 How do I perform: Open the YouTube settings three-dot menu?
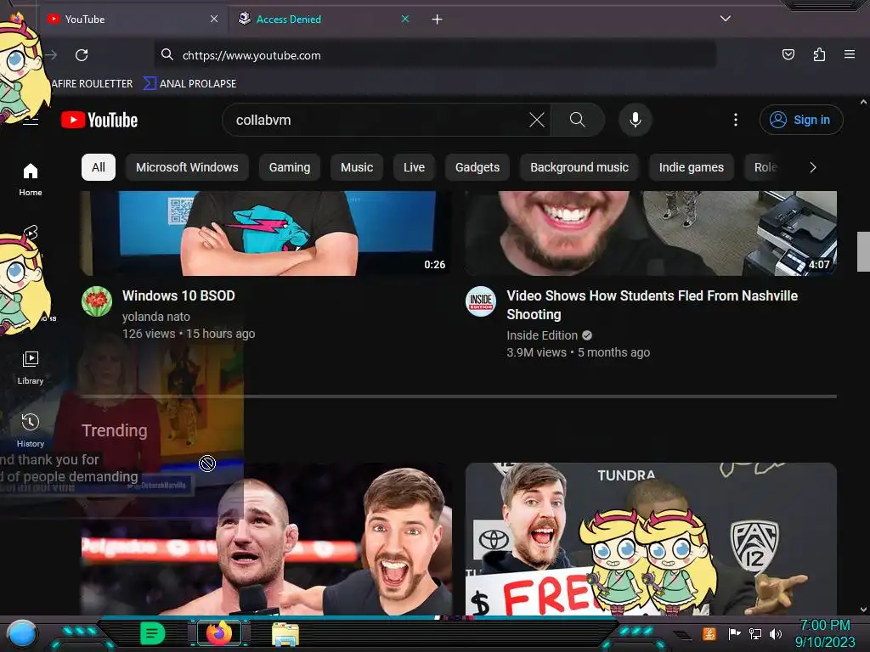coord(736,120)
